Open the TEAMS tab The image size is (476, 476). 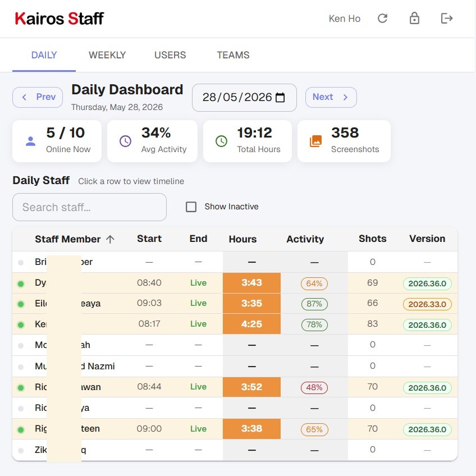point(233,55)
